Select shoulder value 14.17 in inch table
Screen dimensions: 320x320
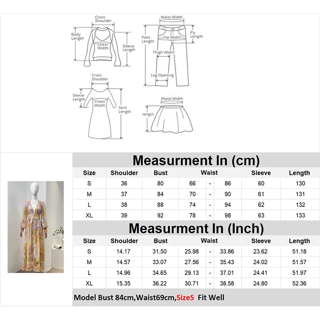coord(123,251)
